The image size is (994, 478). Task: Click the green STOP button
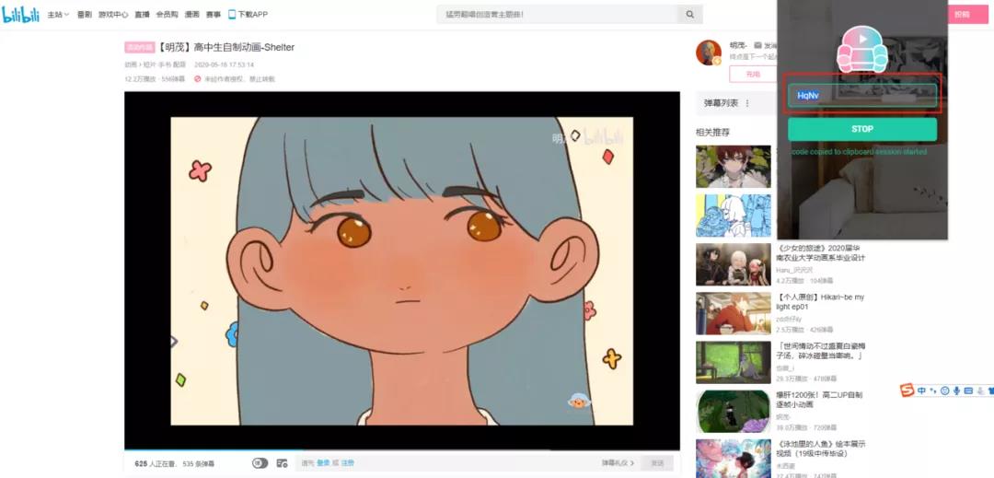(862, 129)
